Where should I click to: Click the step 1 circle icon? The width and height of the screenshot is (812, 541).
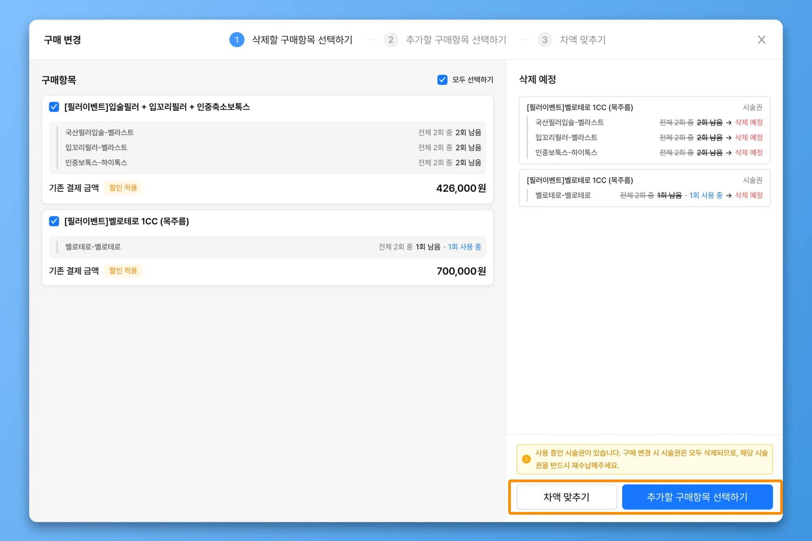237,40
